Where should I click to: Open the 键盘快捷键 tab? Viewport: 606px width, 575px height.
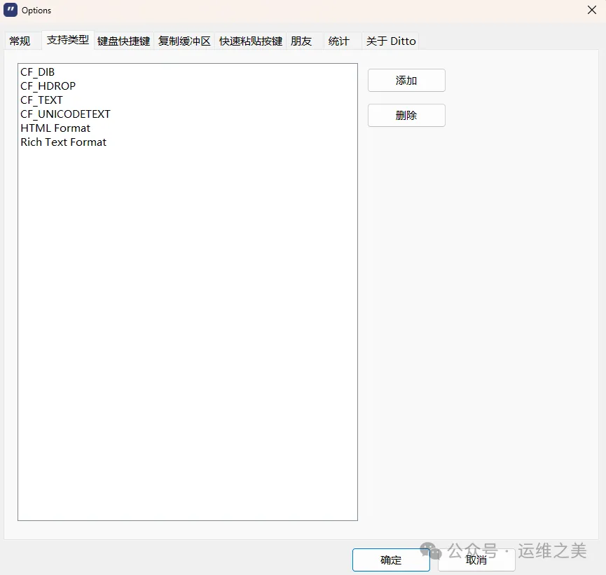(123, 41)
